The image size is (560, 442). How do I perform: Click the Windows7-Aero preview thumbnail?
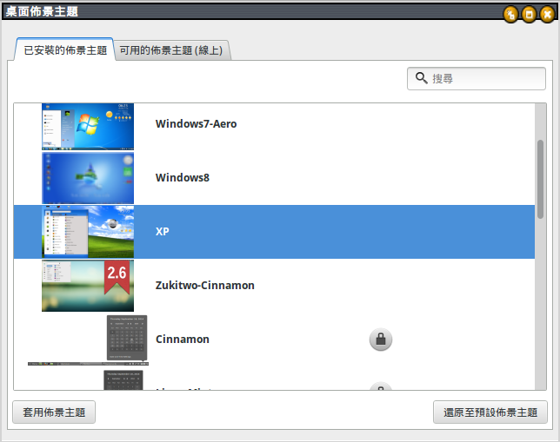[x=88, y=127]
